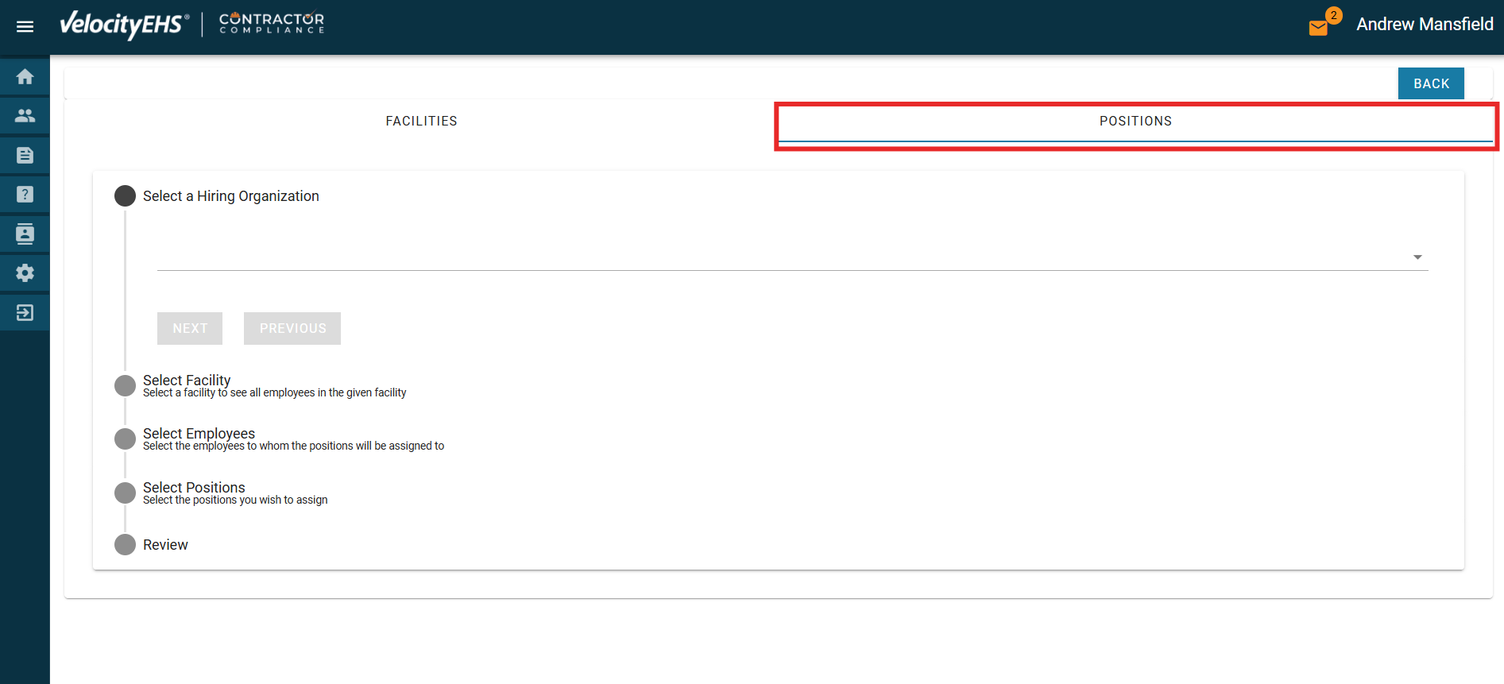This screenshot has width=1504, height=684.
Task: Jump to the Select Employees step
Action: (x=199, y=434)
